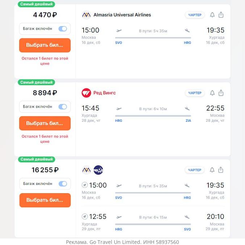Select the 4 470 ₽ ticket button

coord(45,45)
